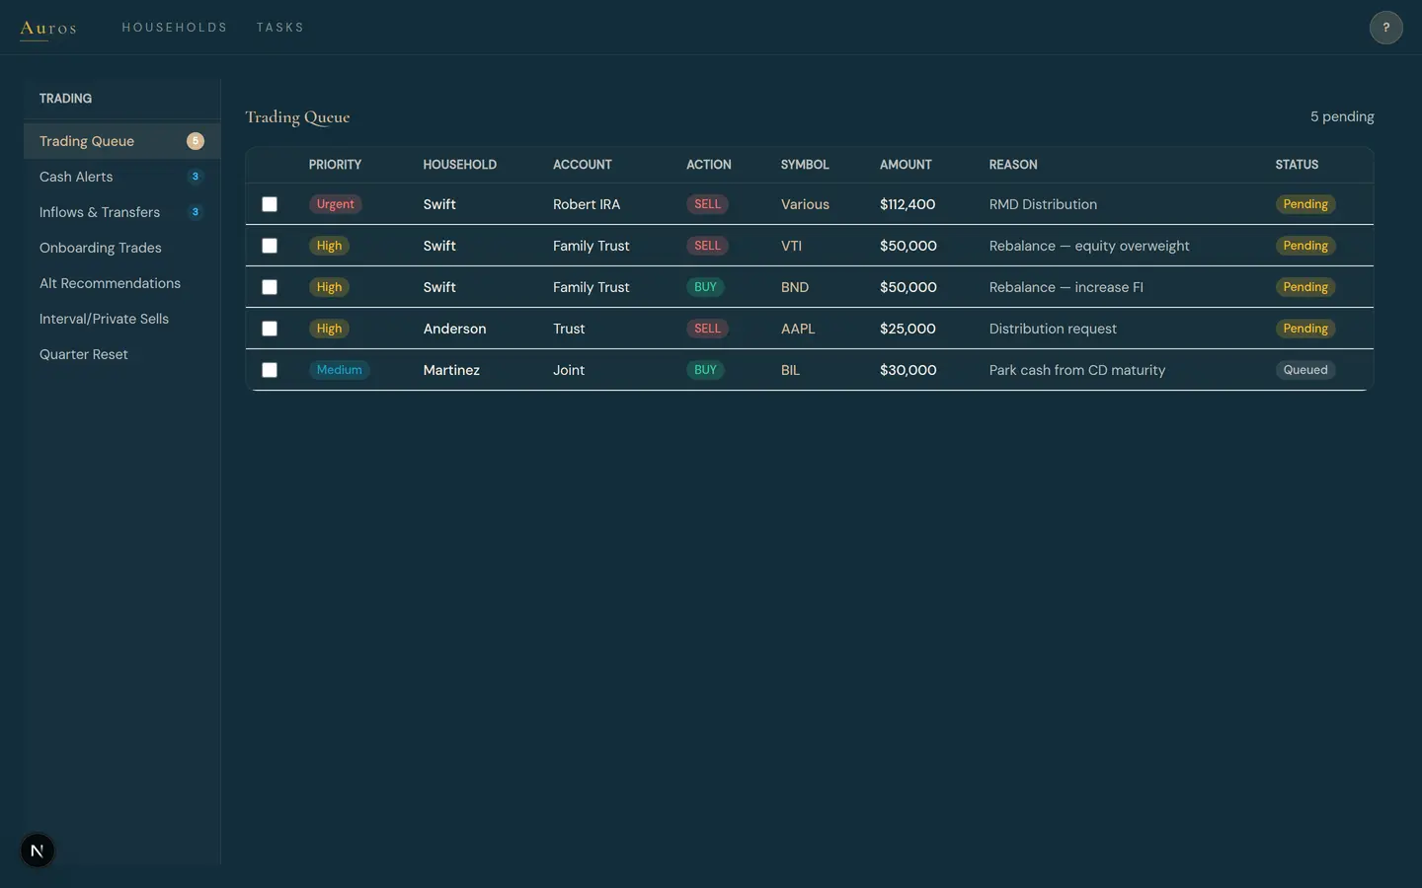Click 'Park cash from CD maturity' reason

1077,370
